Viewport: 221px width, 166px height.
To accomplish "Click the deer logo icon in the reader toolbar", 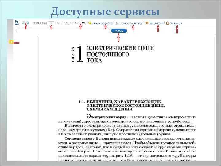I will [17, 22].
